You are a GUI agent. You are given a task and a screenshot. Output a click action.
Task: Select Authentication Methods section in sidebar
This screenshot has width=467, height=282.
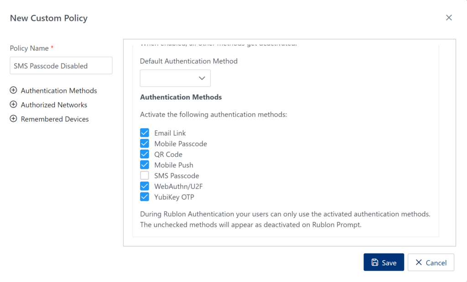click(x=59, y=91)
